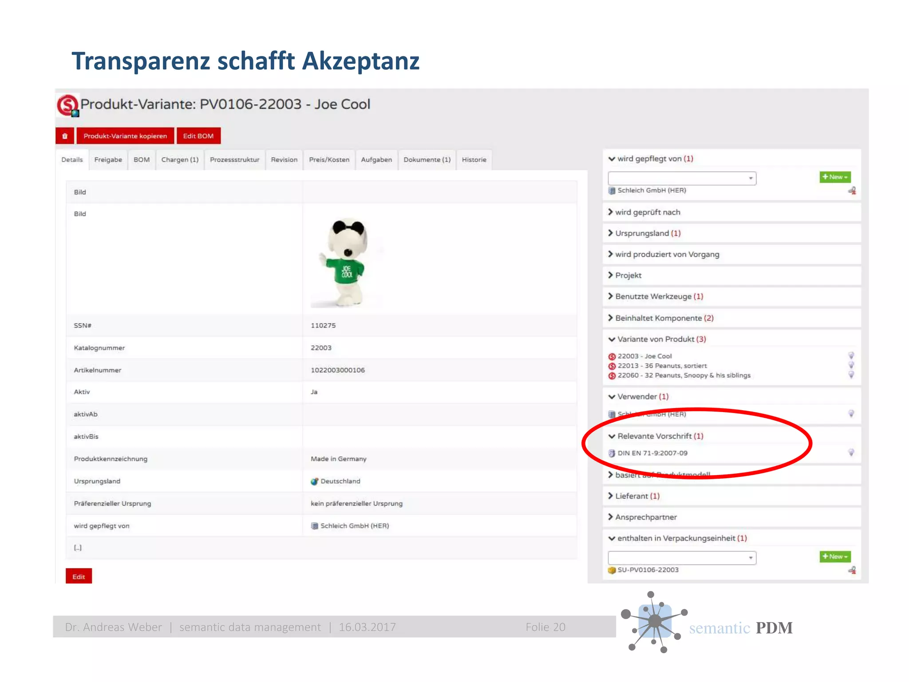This screenshot has height=682, width=909.
Task: Open the Preis/Kosten tab
Action: pyautogui.click(x=329, y=160)
